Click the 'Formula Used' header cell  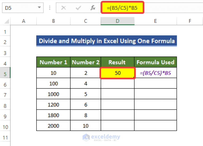click(x=155, y=62)
